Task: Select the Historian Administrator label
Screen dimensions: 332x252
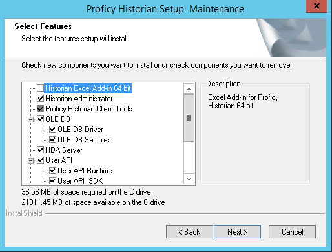Action: tap(79, 99)
